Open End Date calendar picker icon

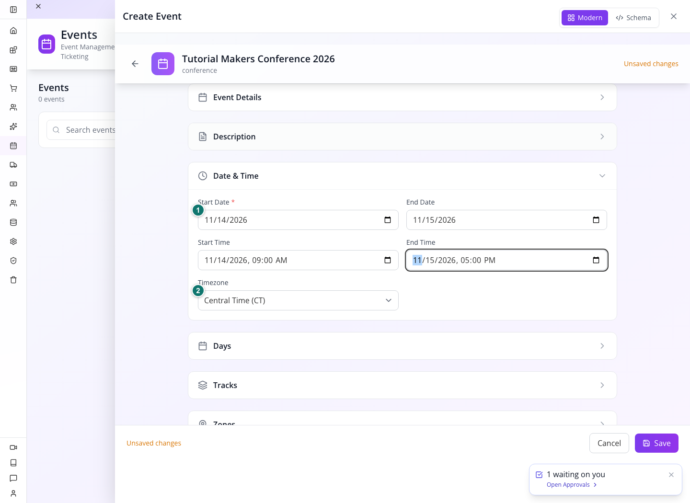click(596, 220)
